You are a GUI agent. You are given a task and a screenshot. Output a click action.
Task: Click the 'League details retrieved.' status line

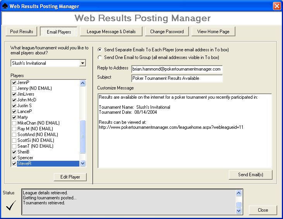point(45,193)
